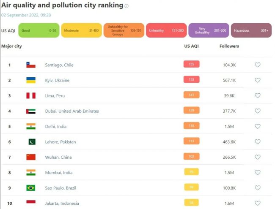Click the info icon beside ranking title
Image resolution: width=275 pixels, height=209 pixels.
coord(126,6)
